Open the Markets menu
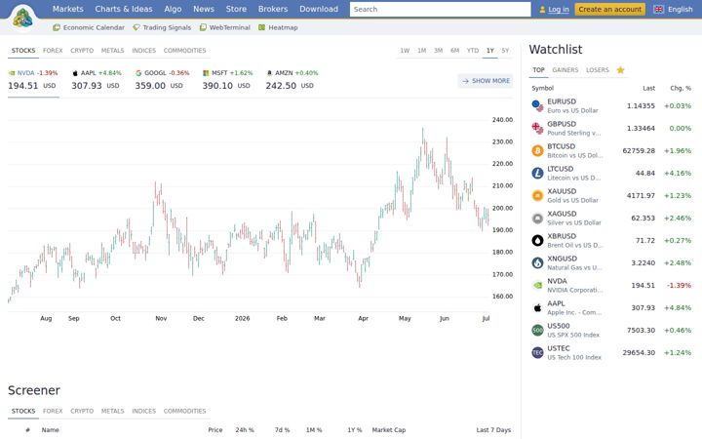702x439 pixels. click(67, 9)
